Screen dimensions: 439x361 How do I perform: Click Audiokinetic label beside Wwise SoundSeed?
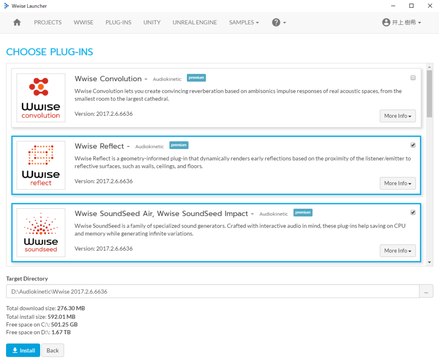pos(274,214)
